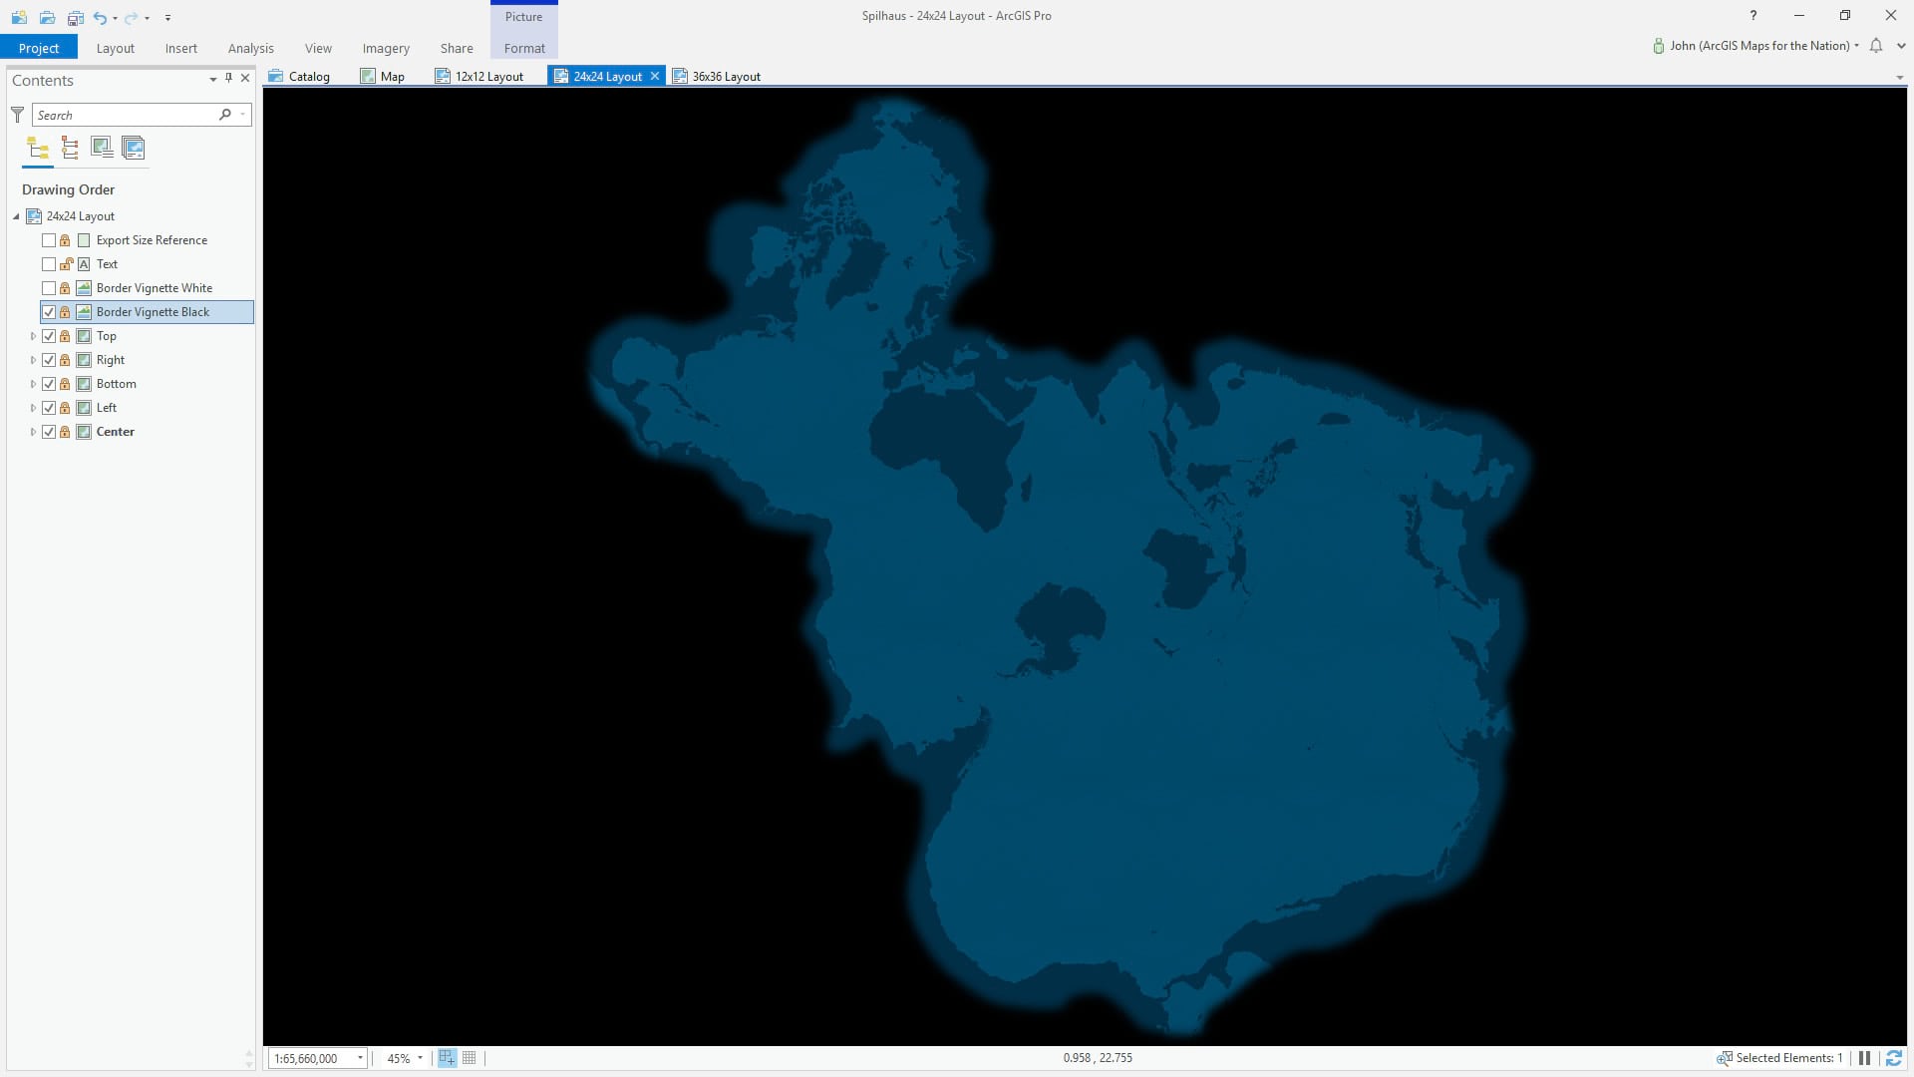Uncheck the Top map frame checkbox
This screenshot has height=1077, width=1914.
(49, 336)
